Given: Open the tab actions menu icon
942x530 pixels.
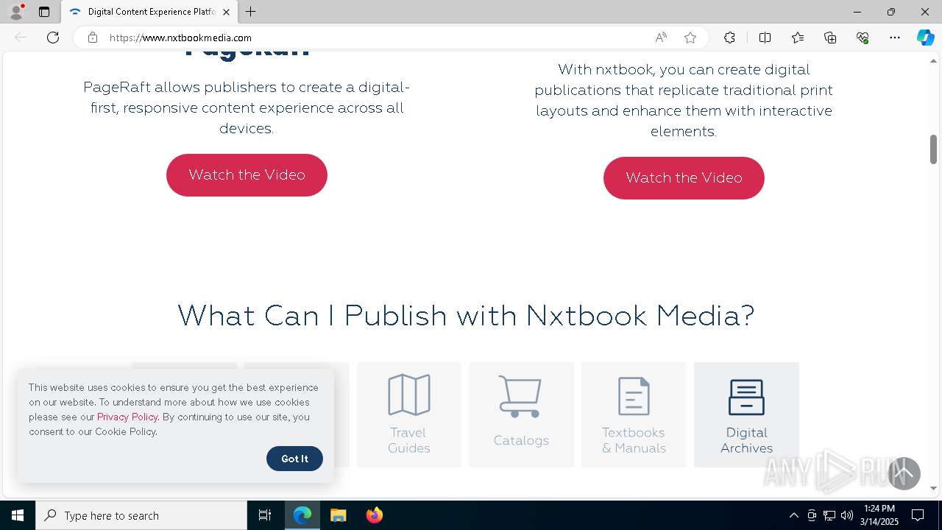Looking at the screenshot, I should (44, 12).
